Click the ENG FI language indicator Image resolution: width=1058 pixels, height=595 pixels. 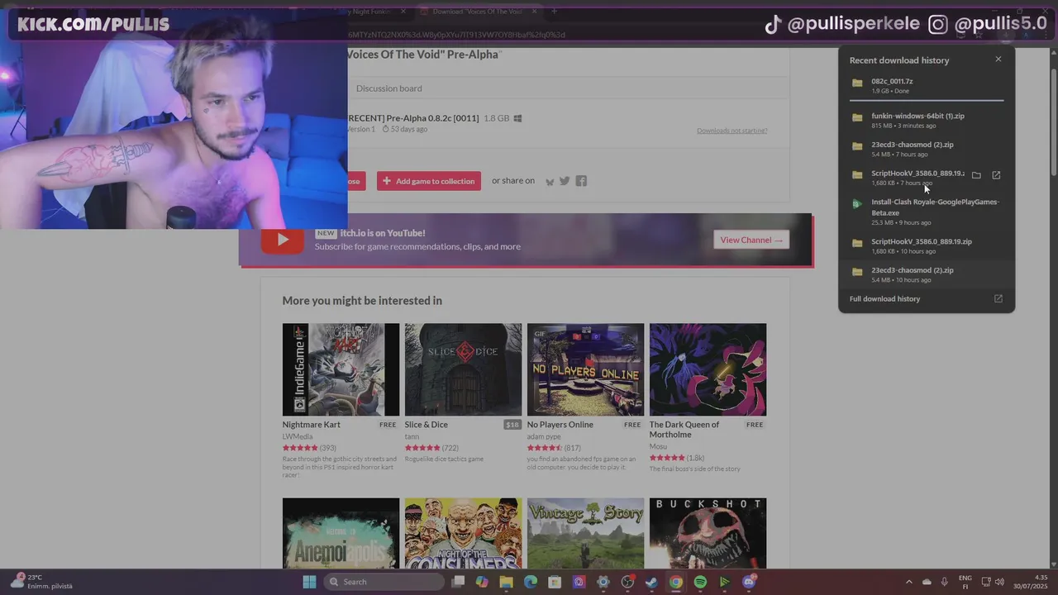point(965,582)
